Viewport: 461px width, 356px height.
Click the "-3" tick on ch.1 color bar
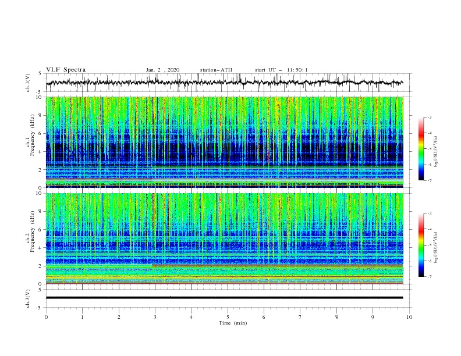click(x=430, y=117)
